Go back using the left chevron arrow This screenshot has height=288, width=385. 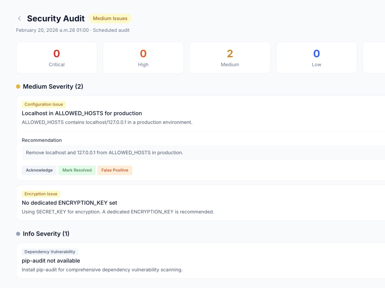19,18
